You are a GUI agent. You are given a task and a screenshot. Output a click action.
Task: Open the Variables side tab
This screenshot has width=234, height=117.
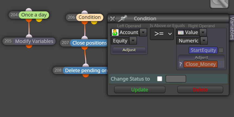(x=232, y=28)
